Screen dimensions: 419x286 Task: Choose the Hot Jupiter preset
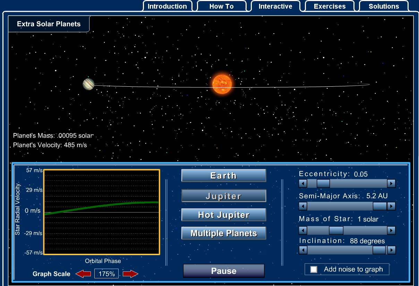(223, 215)
